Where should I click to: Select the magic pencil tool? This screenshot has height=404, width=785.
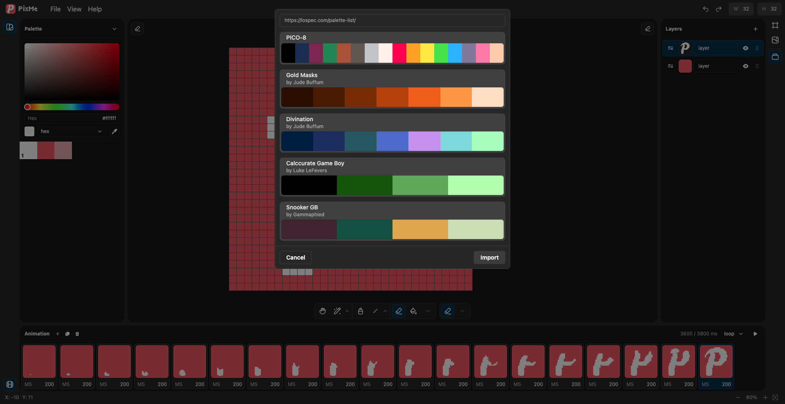coord(337,311)
